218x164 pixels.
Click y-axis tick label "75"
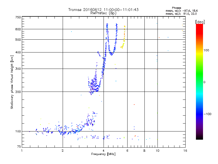(19, 147)
